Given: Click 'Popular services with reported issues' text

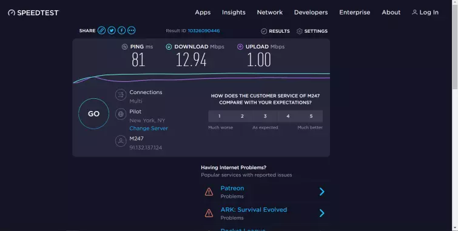Looking at the screenshot, I should [x=246, y=175].
